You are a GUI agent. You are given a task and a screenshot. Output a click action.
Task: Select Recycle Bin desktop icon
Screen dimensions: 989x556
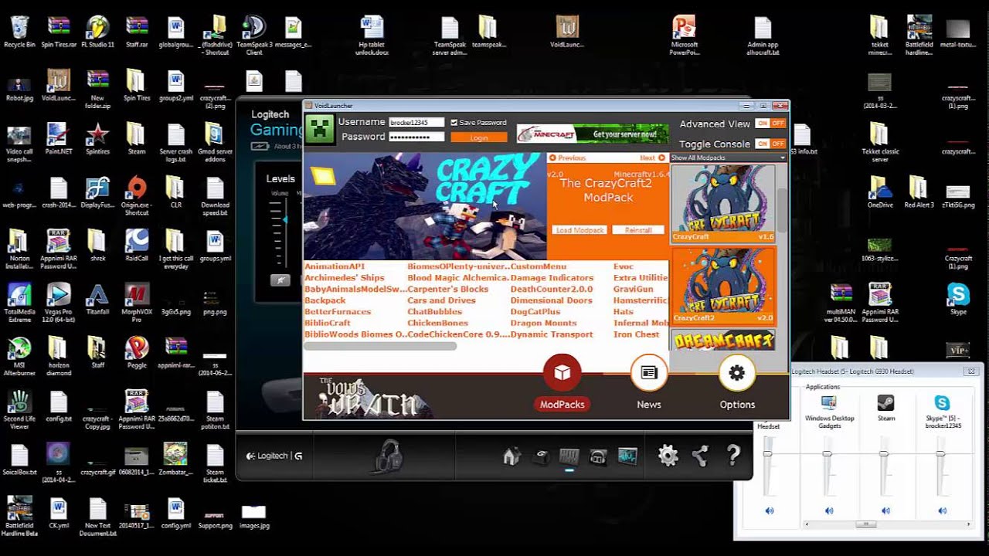pos(19,32)
